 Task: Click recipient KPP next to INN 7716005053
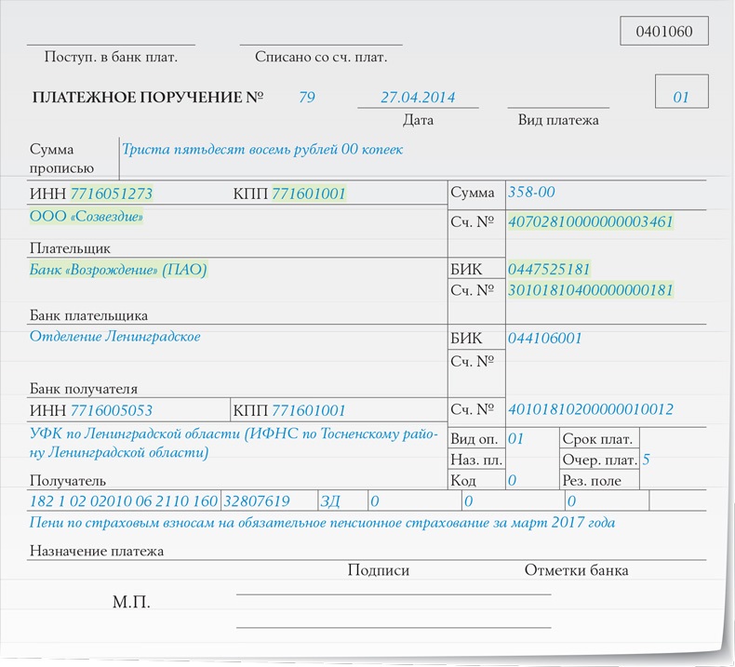tap(309, 410)
